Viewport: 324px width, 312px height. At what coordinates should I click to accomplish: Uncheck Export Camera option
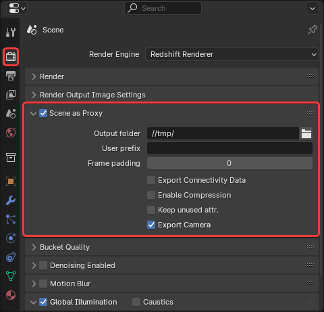point(151,225)
